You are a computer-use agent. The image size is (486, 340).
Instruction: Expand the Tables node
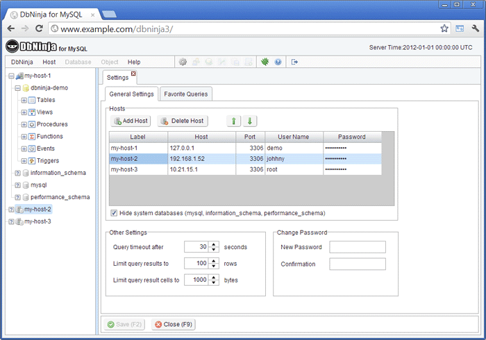[24, 100]
